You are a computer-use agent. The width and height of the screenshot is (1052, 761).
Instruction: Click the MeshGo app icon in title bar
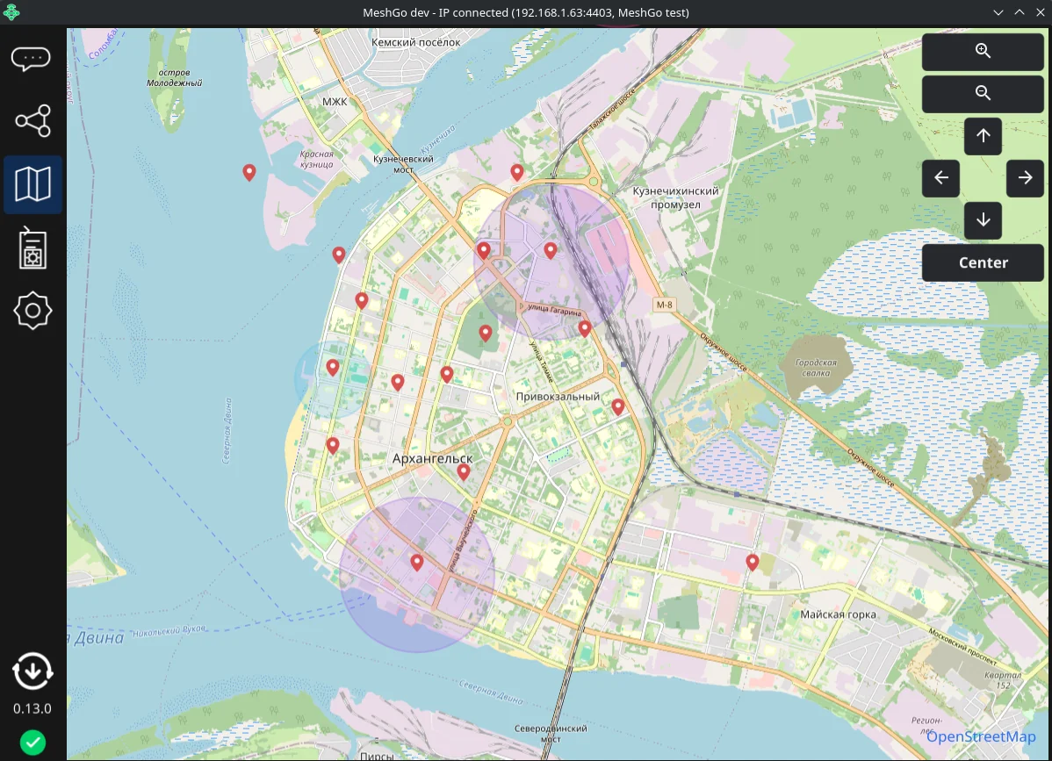pyautogui.click(x=11, y=12)
